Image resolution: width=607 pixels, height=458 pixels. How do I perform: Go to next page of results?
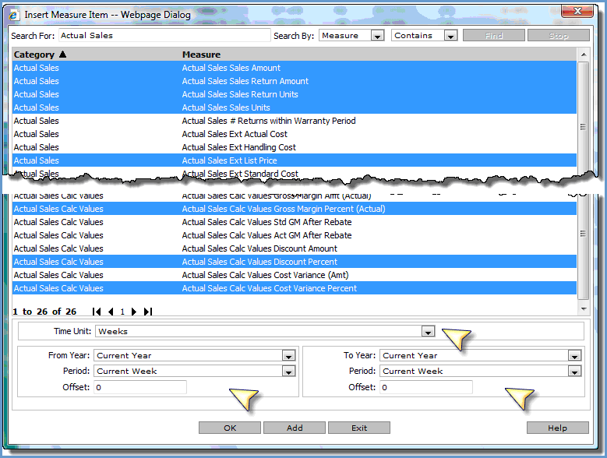[134, 312]
